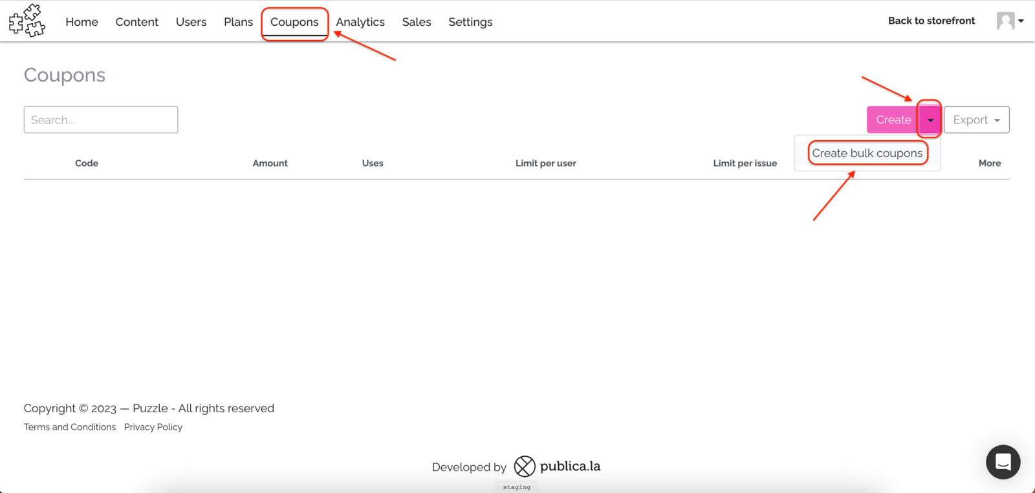Screen dimensions: 1035x493
Task: Go to Content in the navigation
Action: click(136, 22)
